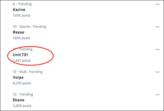
Task: Click the '12 · MLB · Trending' label
Action: tap(28, 72)
